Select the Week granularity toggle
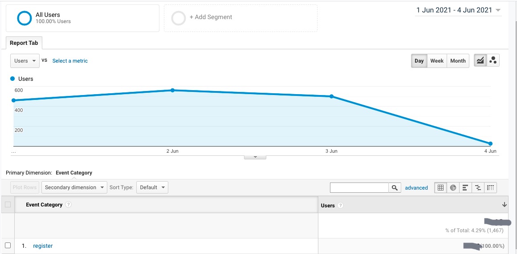517x254 pixels. [436, 61]
